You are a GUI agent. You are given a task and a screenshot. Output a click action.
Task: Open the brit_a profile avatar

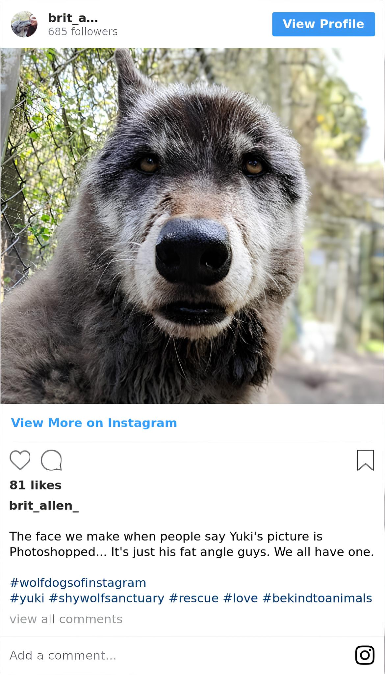tap(24, 24)
